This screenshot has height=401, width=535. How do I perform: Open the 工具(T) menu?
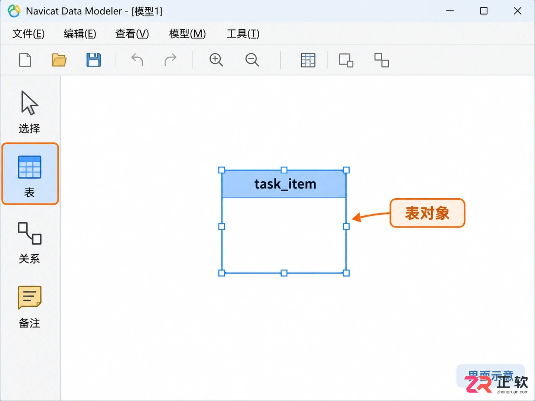[243, 34]
